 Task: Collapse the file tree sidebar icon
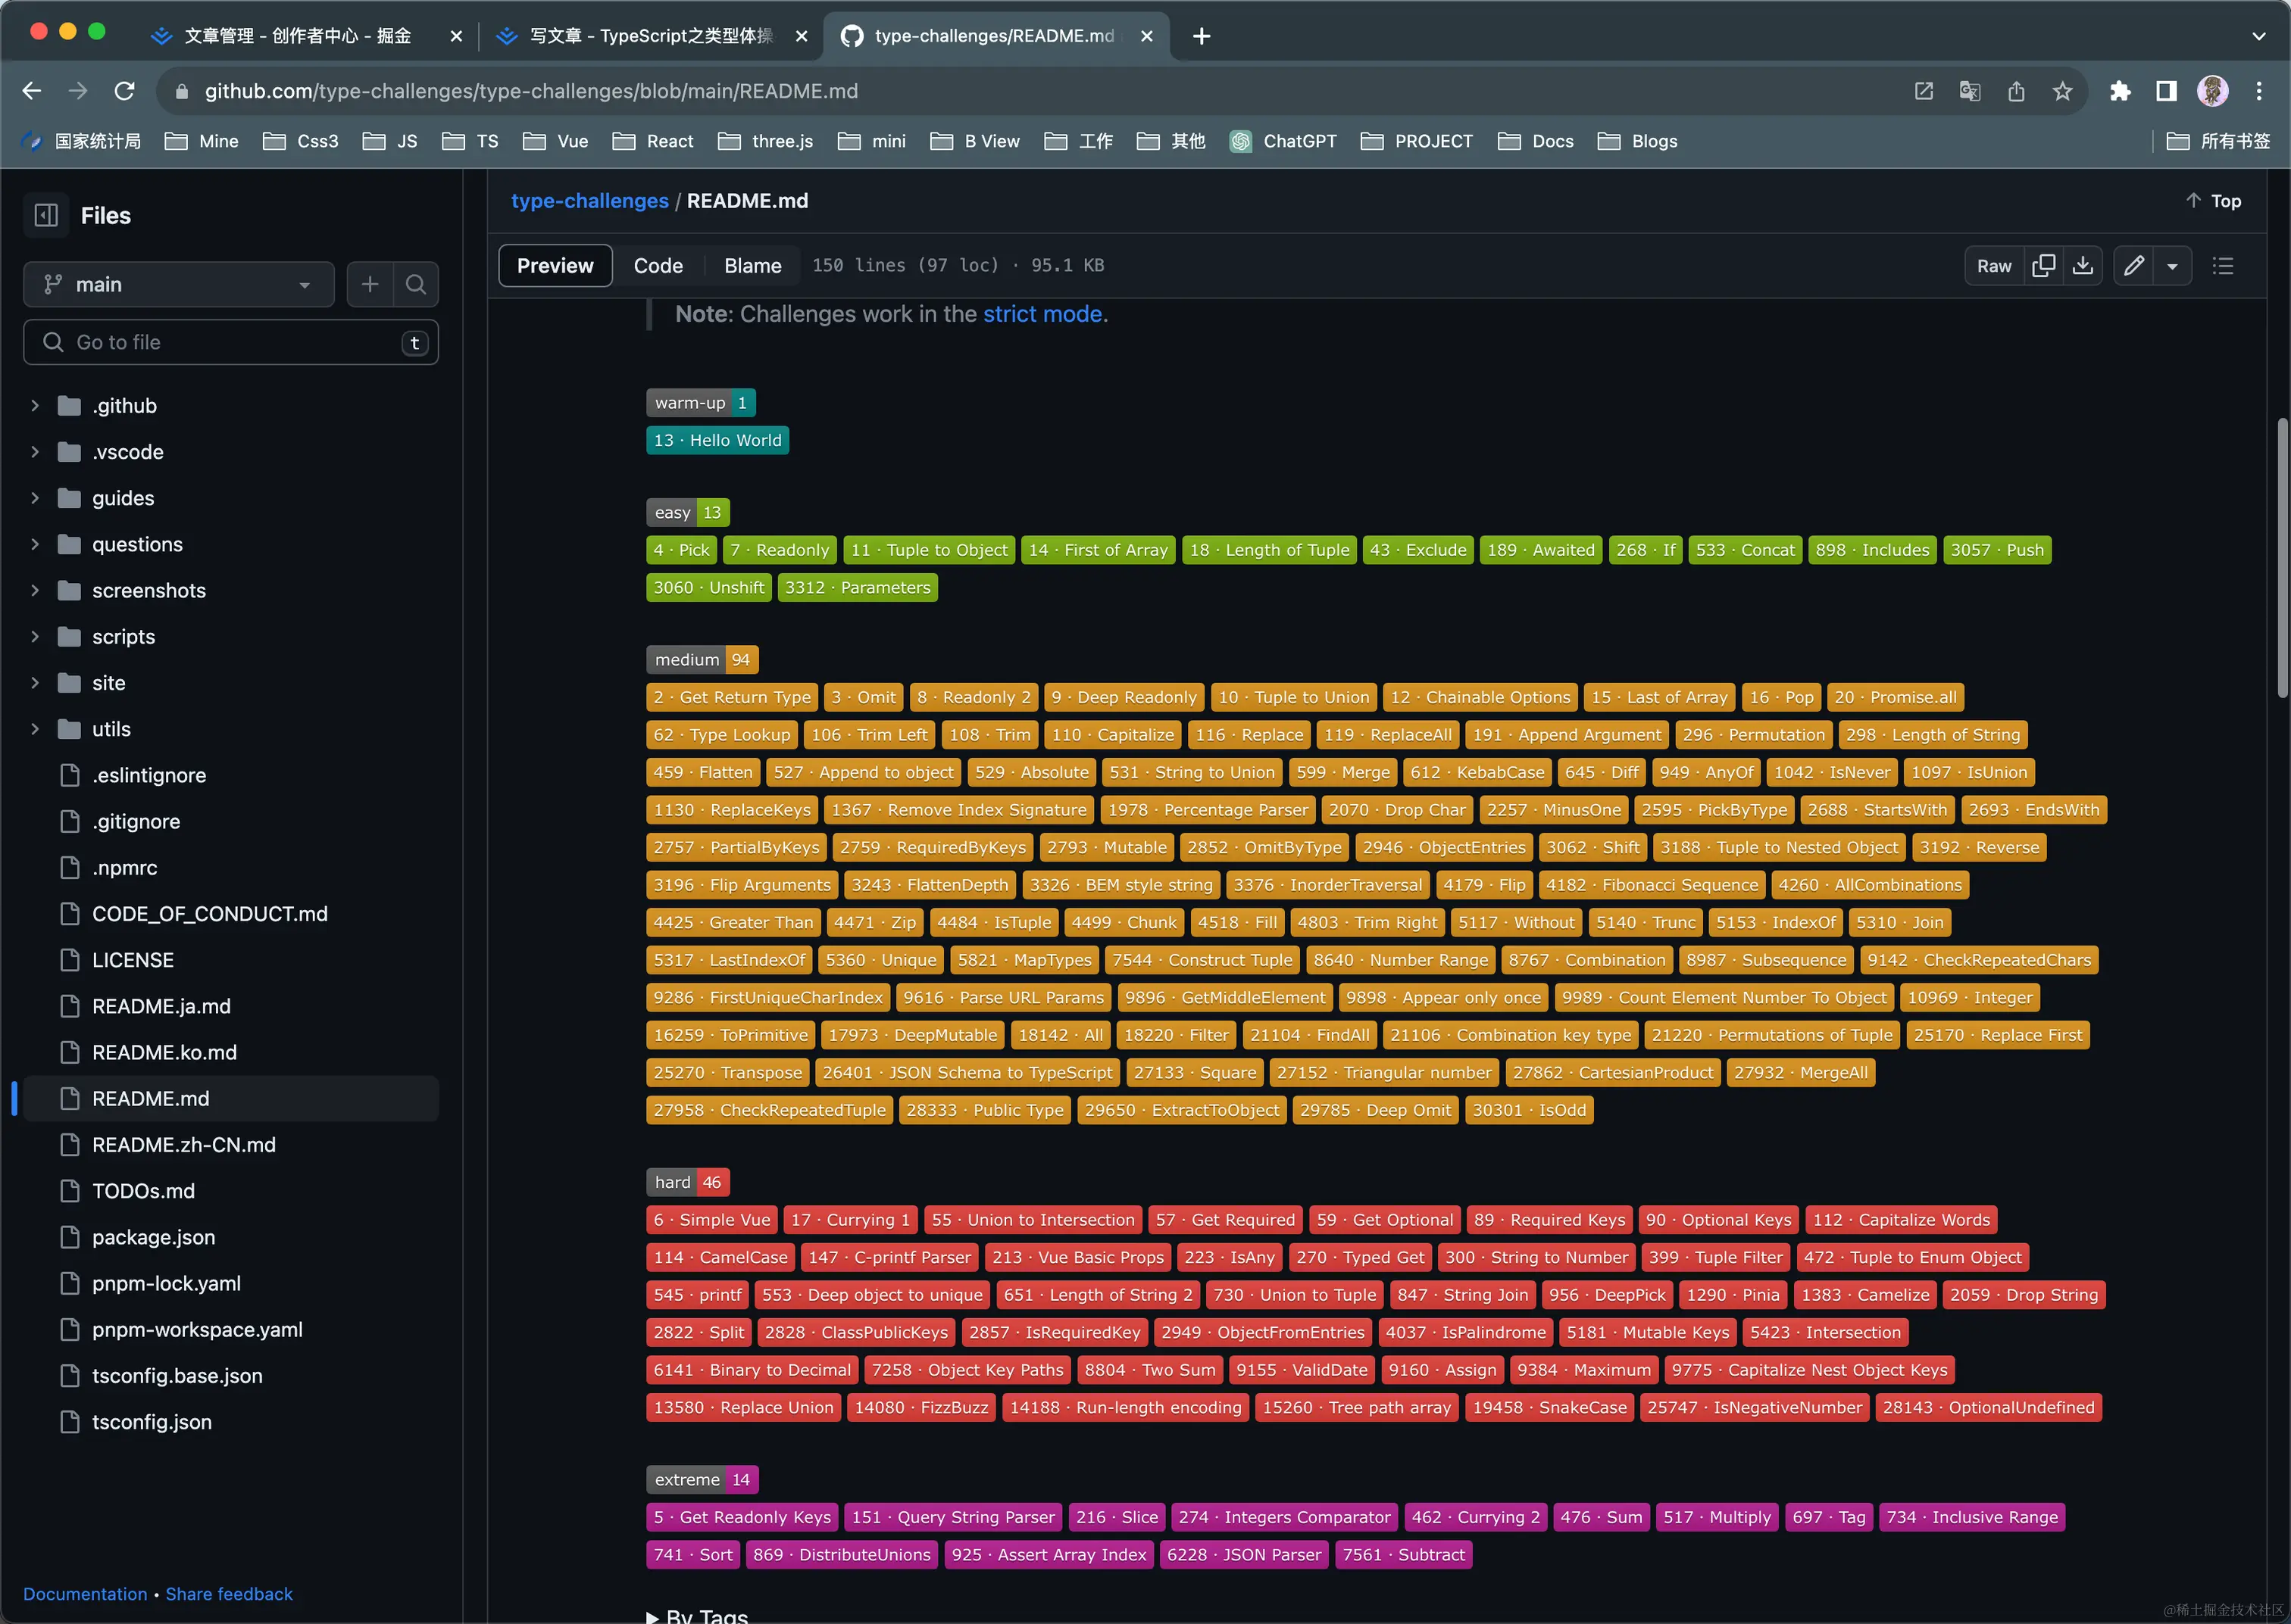(x=46, y=215)
